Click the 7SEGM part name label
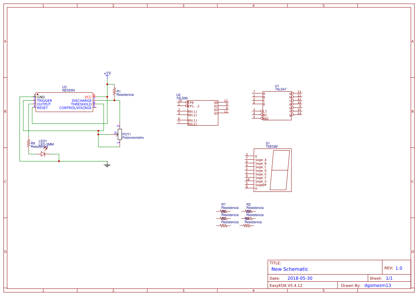This screenshot has width=418, height=296. (x=272, y=146)
